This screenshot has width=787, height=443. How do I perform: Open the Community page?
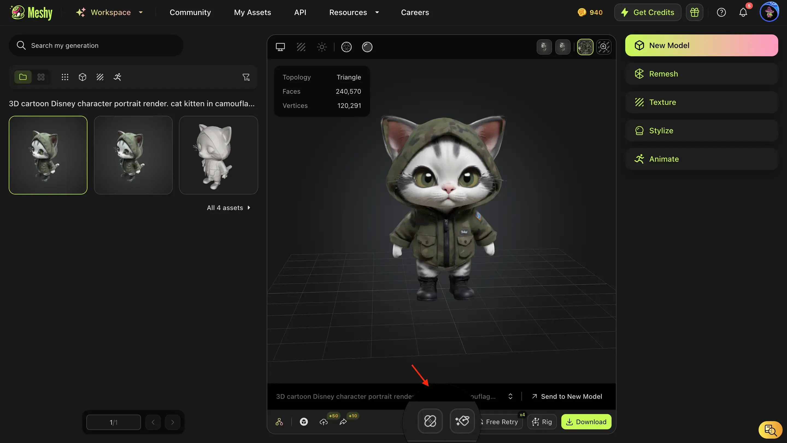[x=190, y=13]
